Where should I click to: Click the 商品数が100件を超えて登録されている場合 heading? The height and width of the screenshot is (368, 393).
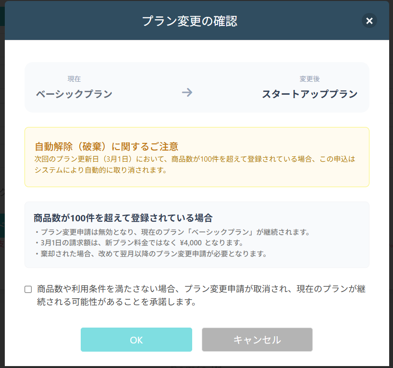point(123,217)
